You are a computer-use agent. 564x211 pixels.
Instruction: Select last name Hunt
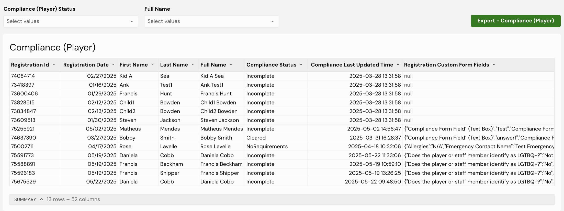(x=166, y=94)
